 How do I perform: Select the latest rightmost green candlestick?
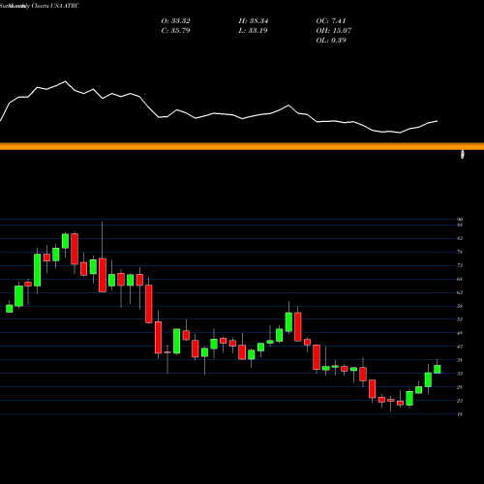coord(438,369)
